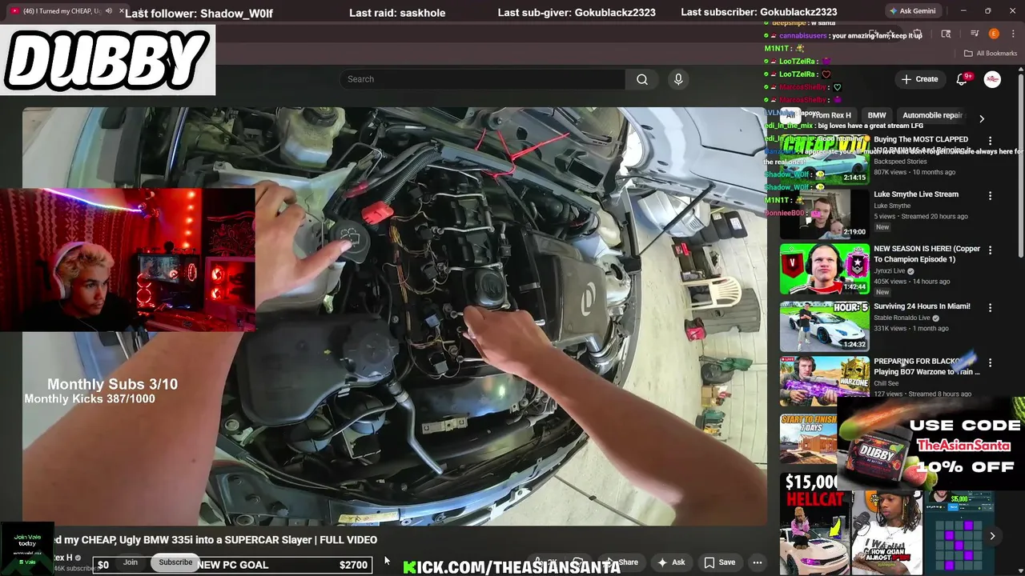Share the video
This screenshot has height=576, width=1025.
[x=622, y=562]
